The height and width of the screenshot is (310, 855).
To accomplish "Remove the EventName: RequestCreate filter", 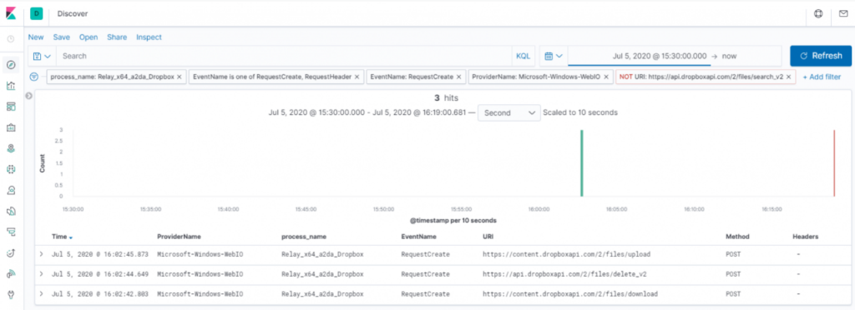I will click(458, 77).
